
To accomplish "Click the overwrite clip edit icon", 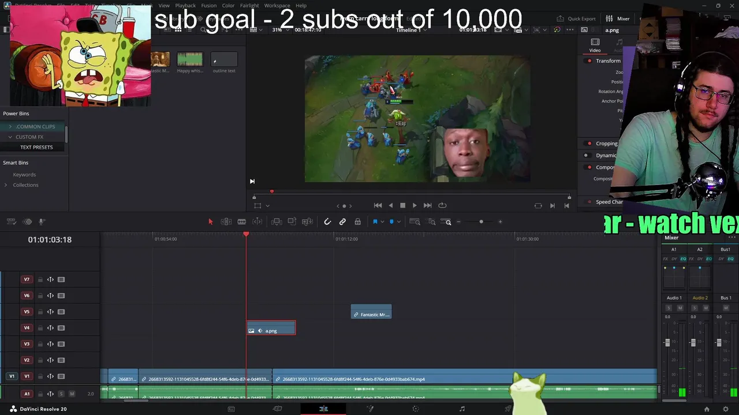I will click(x=292, y=222).
